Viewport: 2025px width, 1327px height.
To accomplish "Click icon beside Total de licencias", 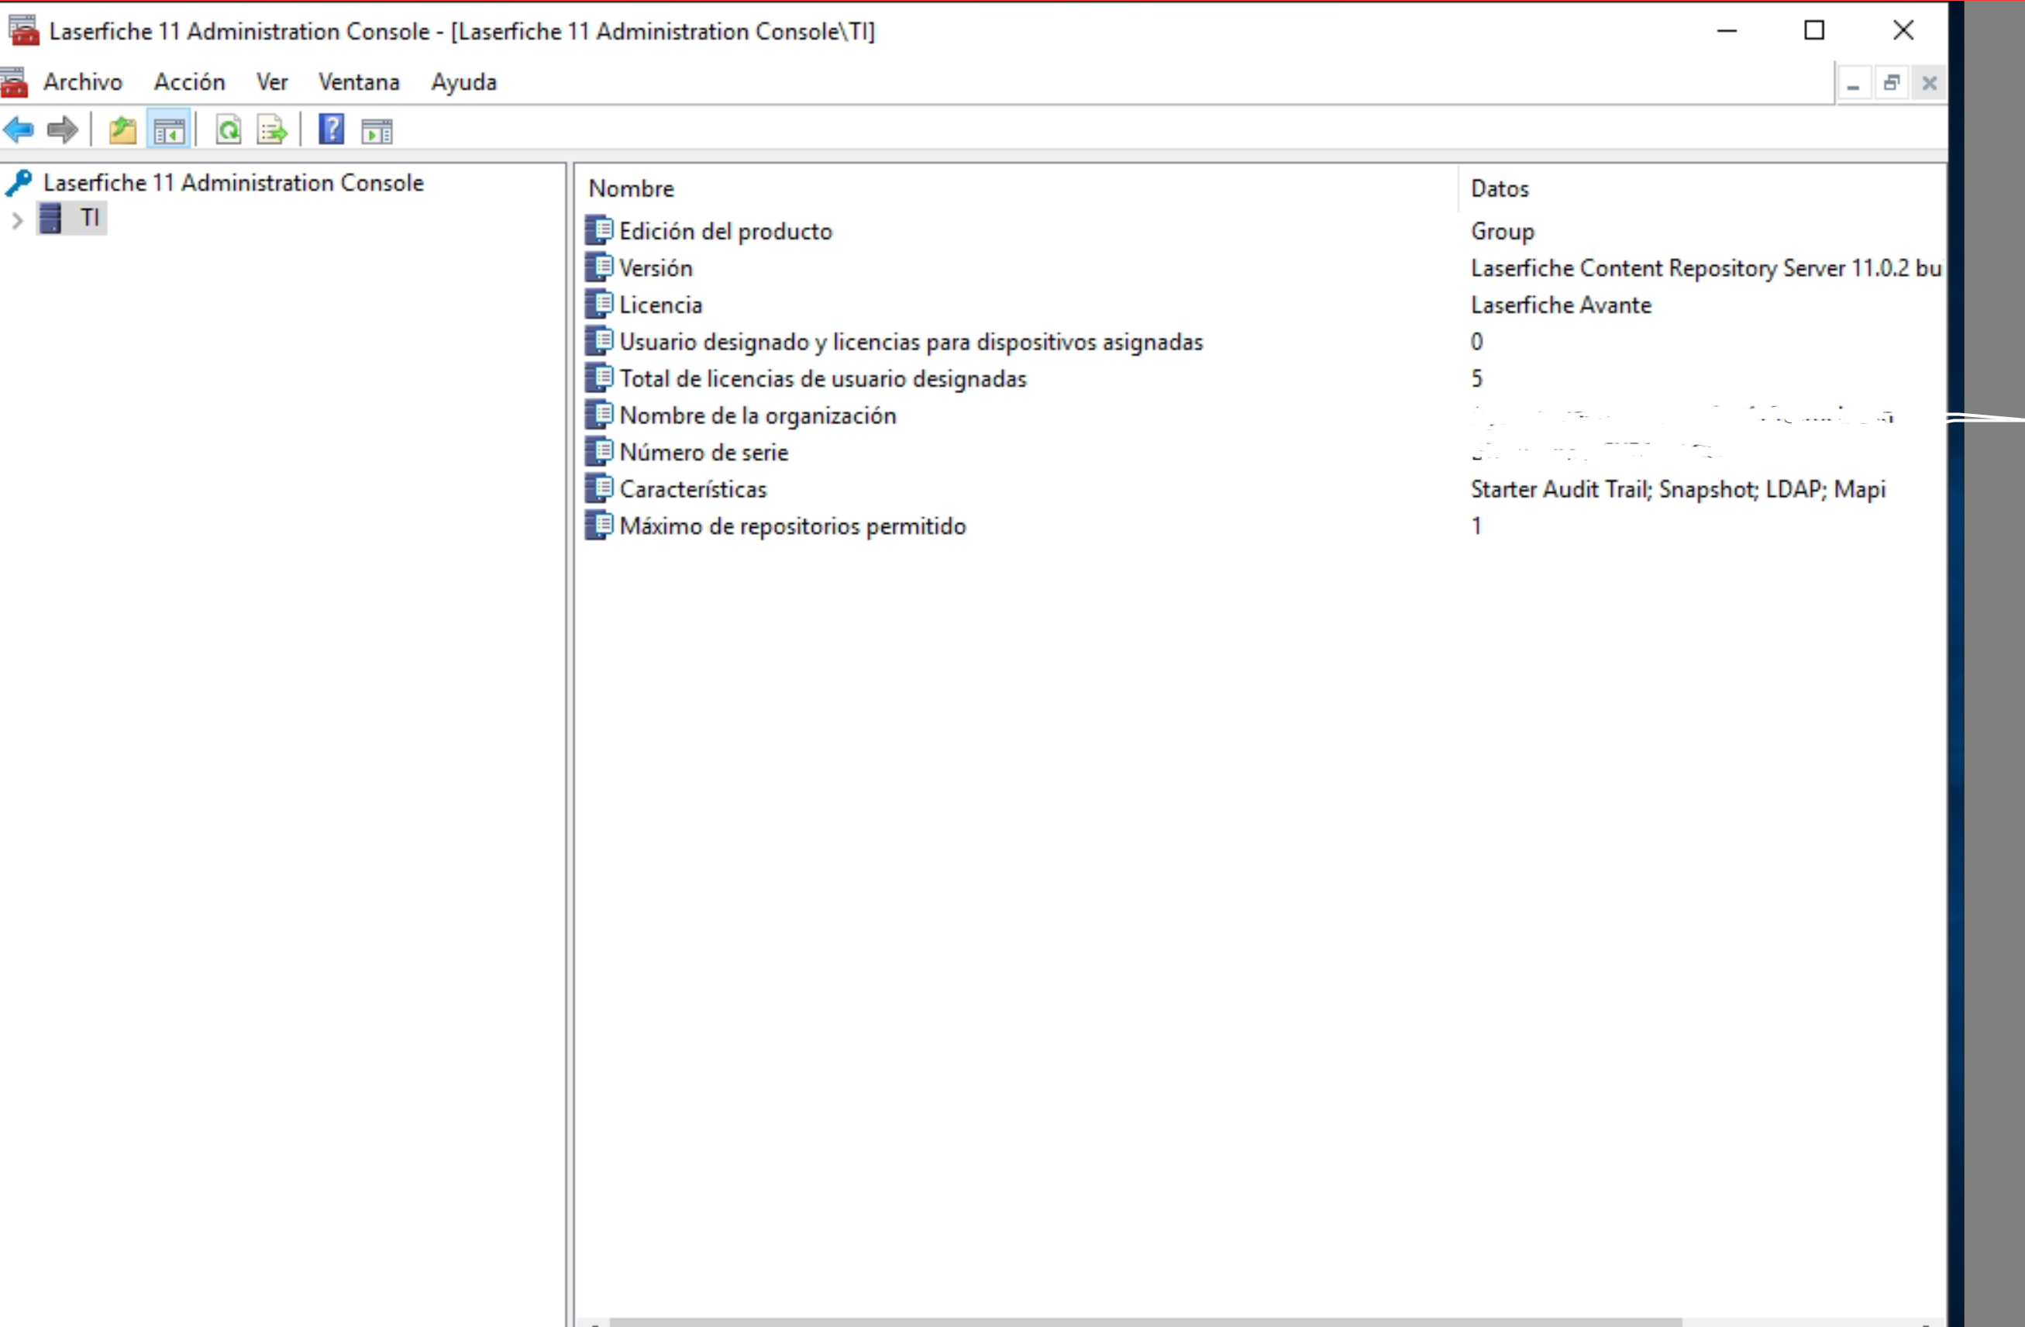I will [599, 378].
